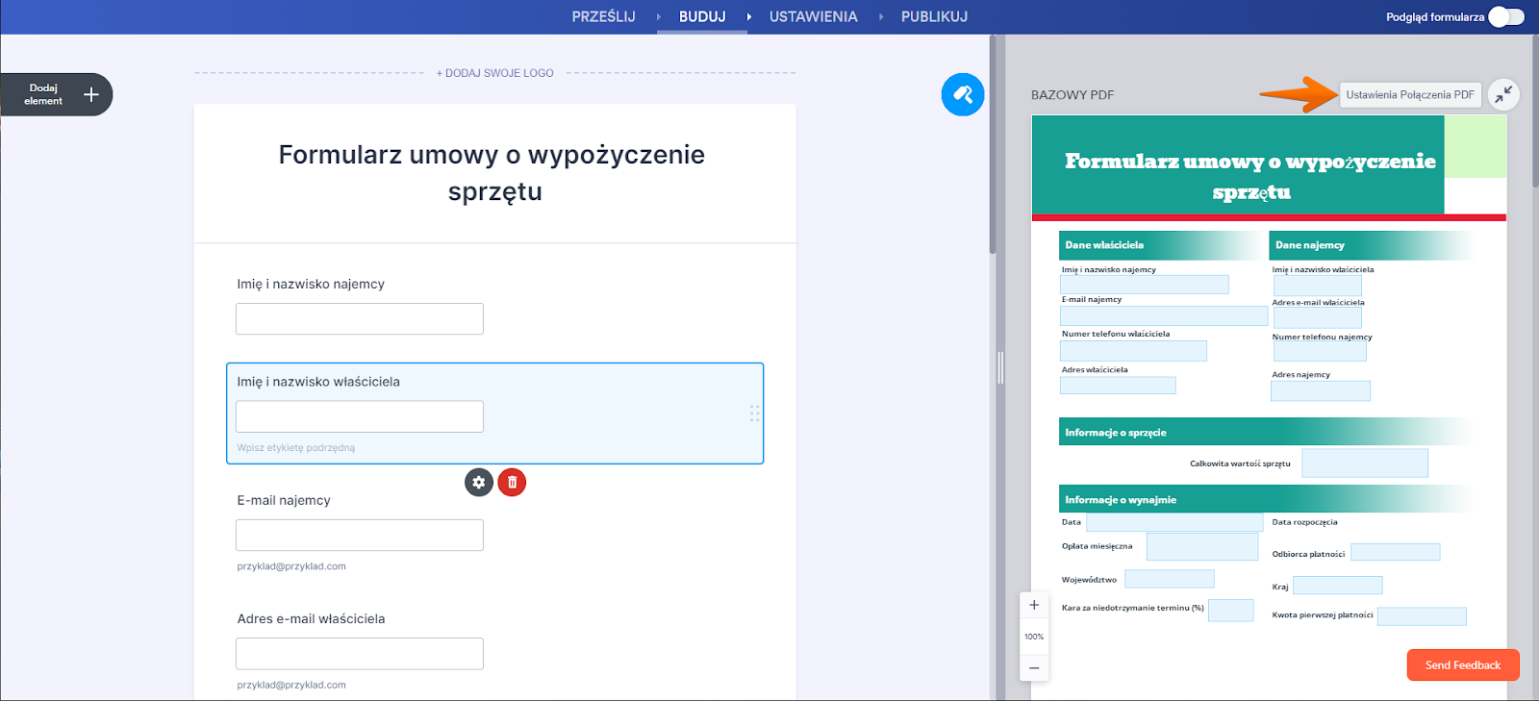The width and height of the screenshot is (1539, 701).
Task: Click PDF field below Numer telefonu najemcy
Action: pos(1320,352)
